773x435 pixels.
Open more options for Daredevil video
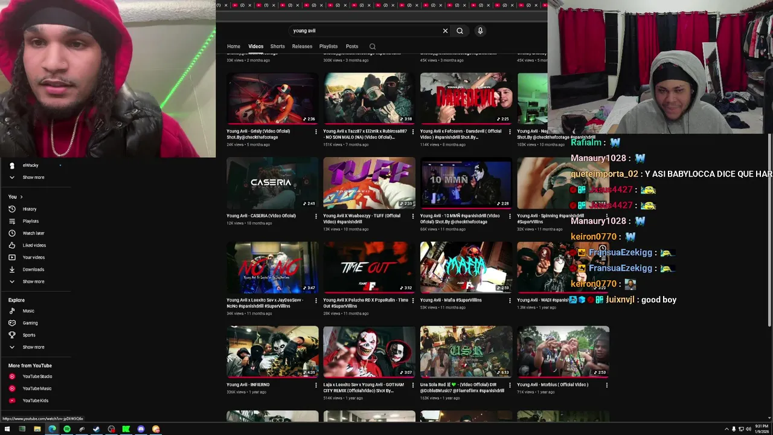(510, 131)
